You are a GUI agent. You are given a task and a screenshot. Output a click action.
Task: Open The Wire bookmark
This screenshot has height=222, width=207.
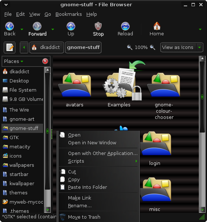click(x=23, y=110)
